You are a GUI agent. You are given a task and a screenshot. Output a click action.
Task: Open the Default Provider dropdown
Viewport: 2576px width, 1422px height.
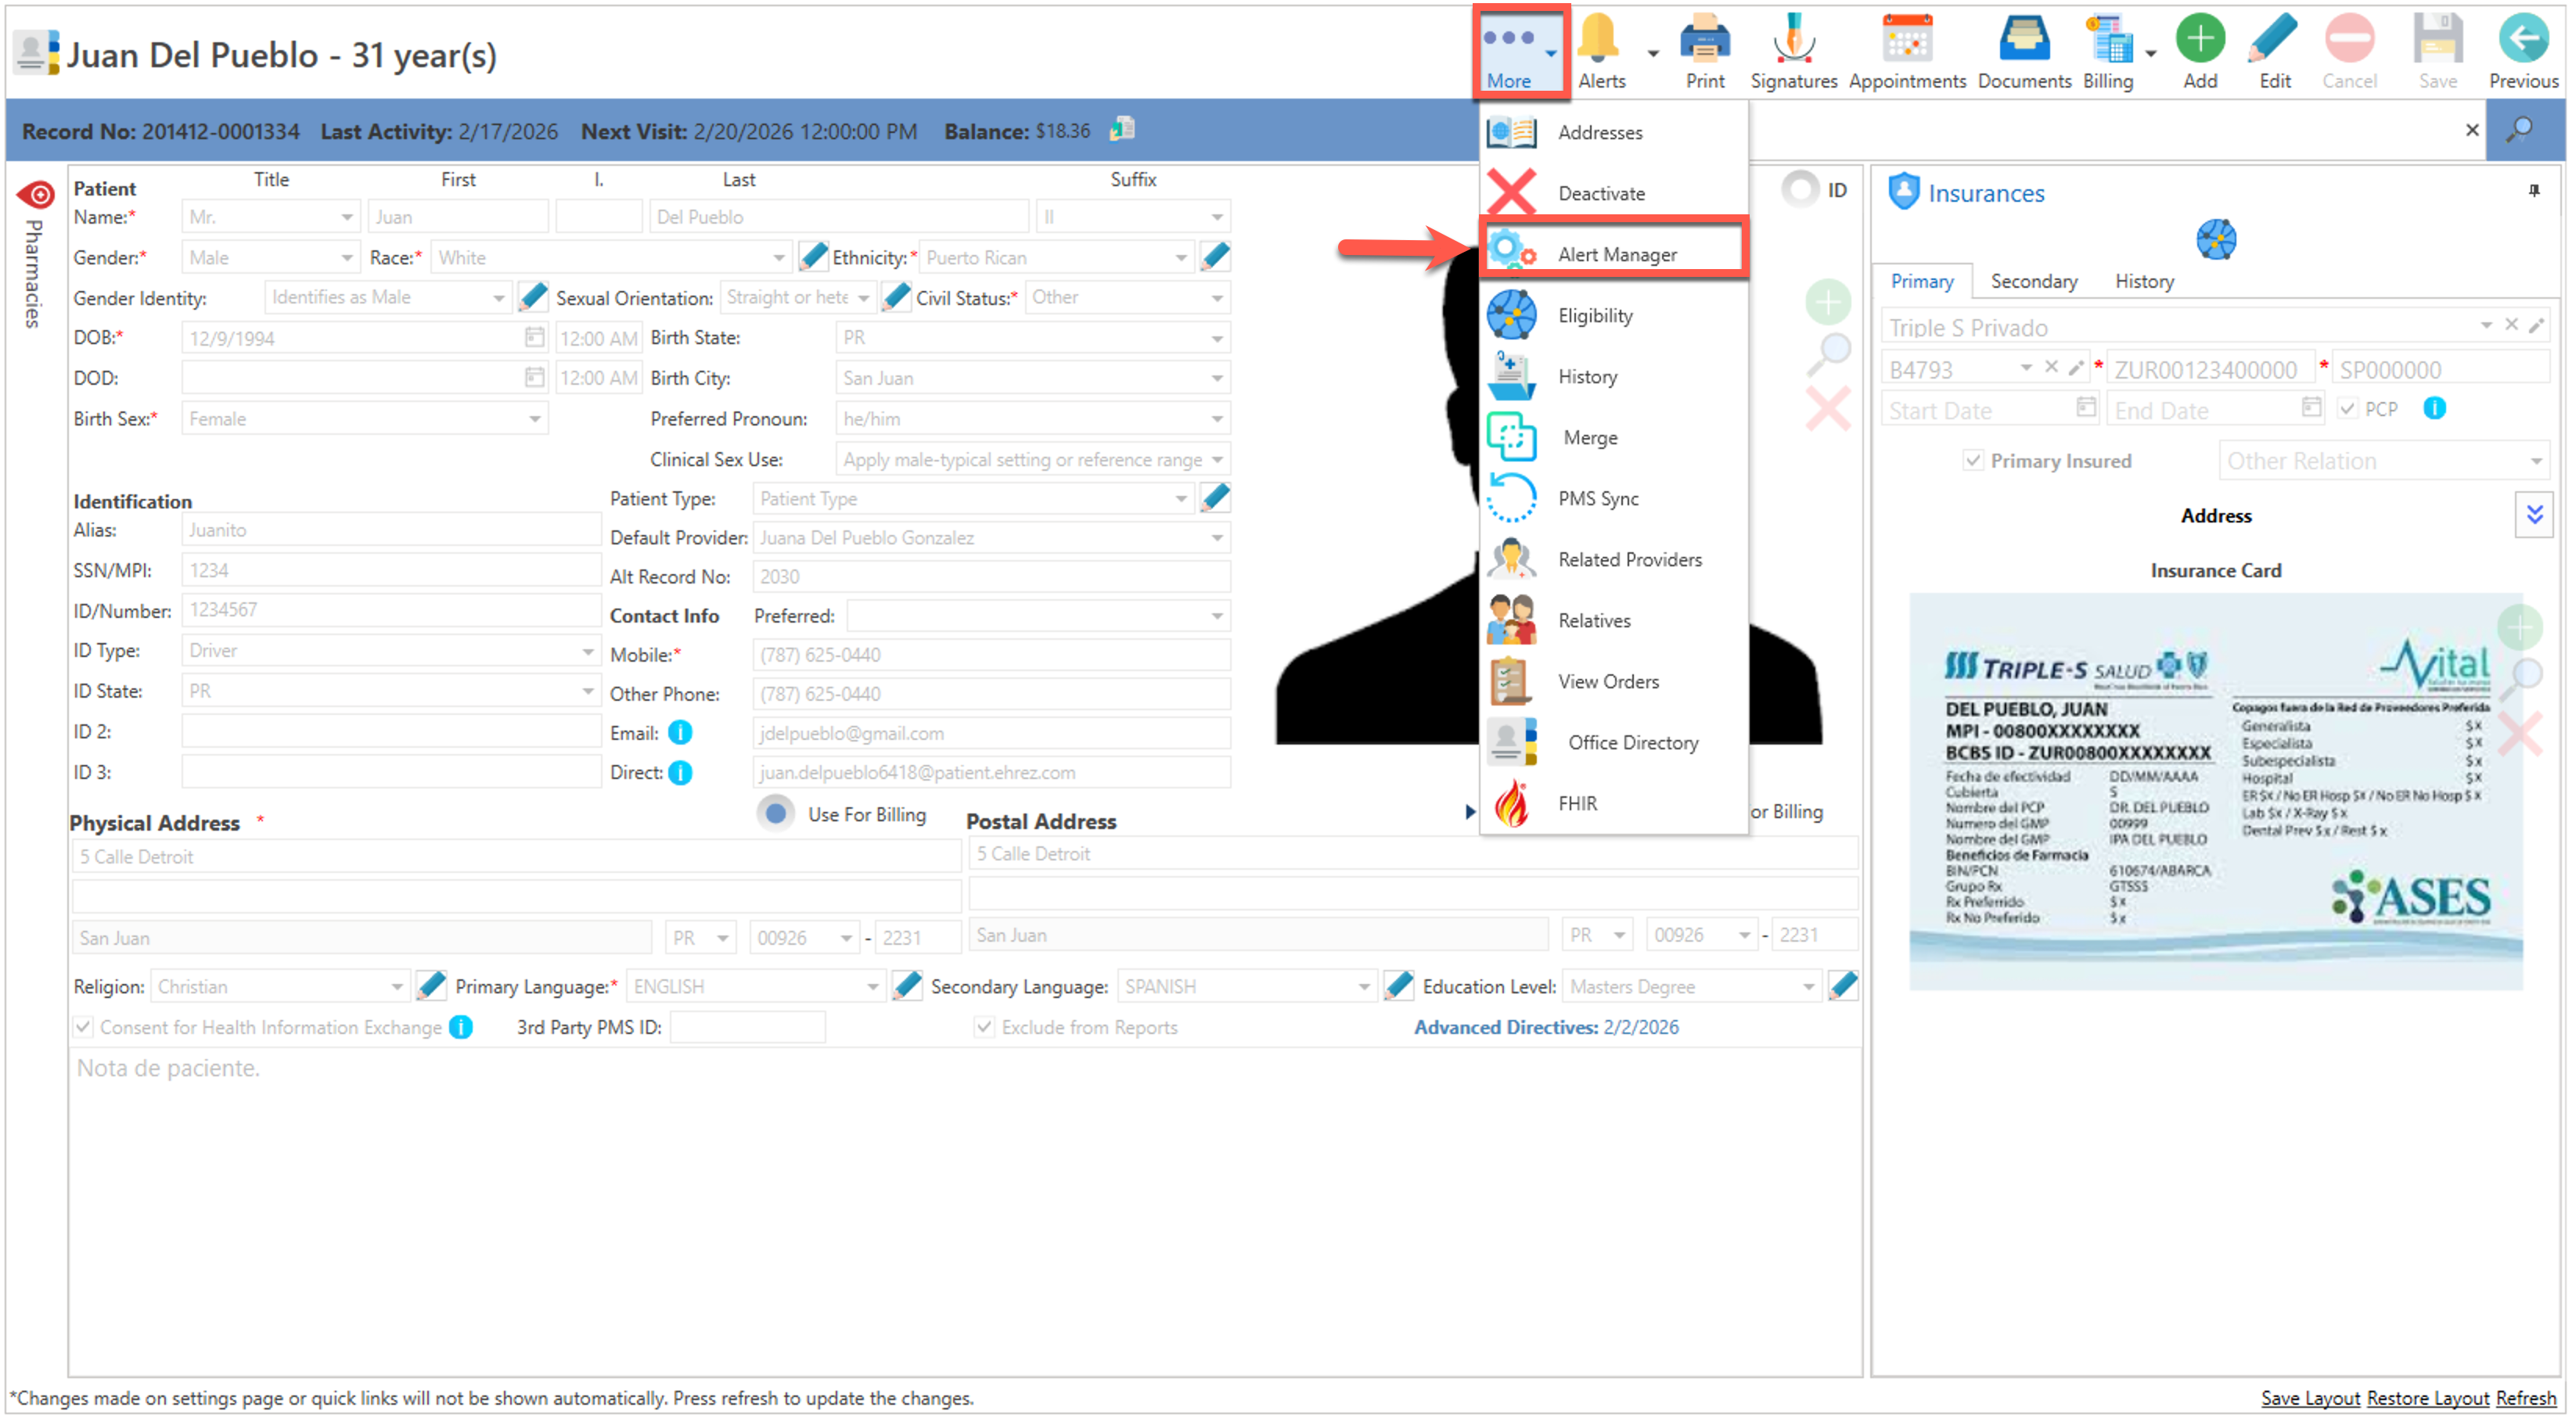pyautogui.click(x=1217, y=537)
